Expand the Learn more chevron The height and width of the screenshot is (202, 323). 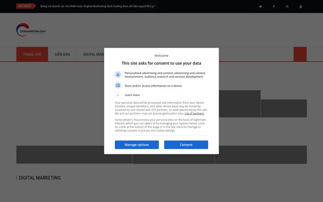(x=118, y=95)
